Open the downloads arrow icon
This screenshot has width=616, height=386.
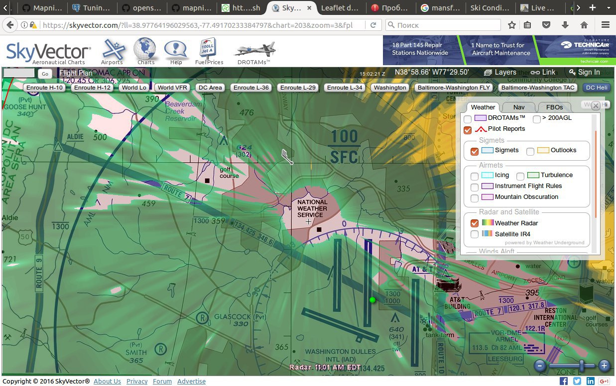565,25
